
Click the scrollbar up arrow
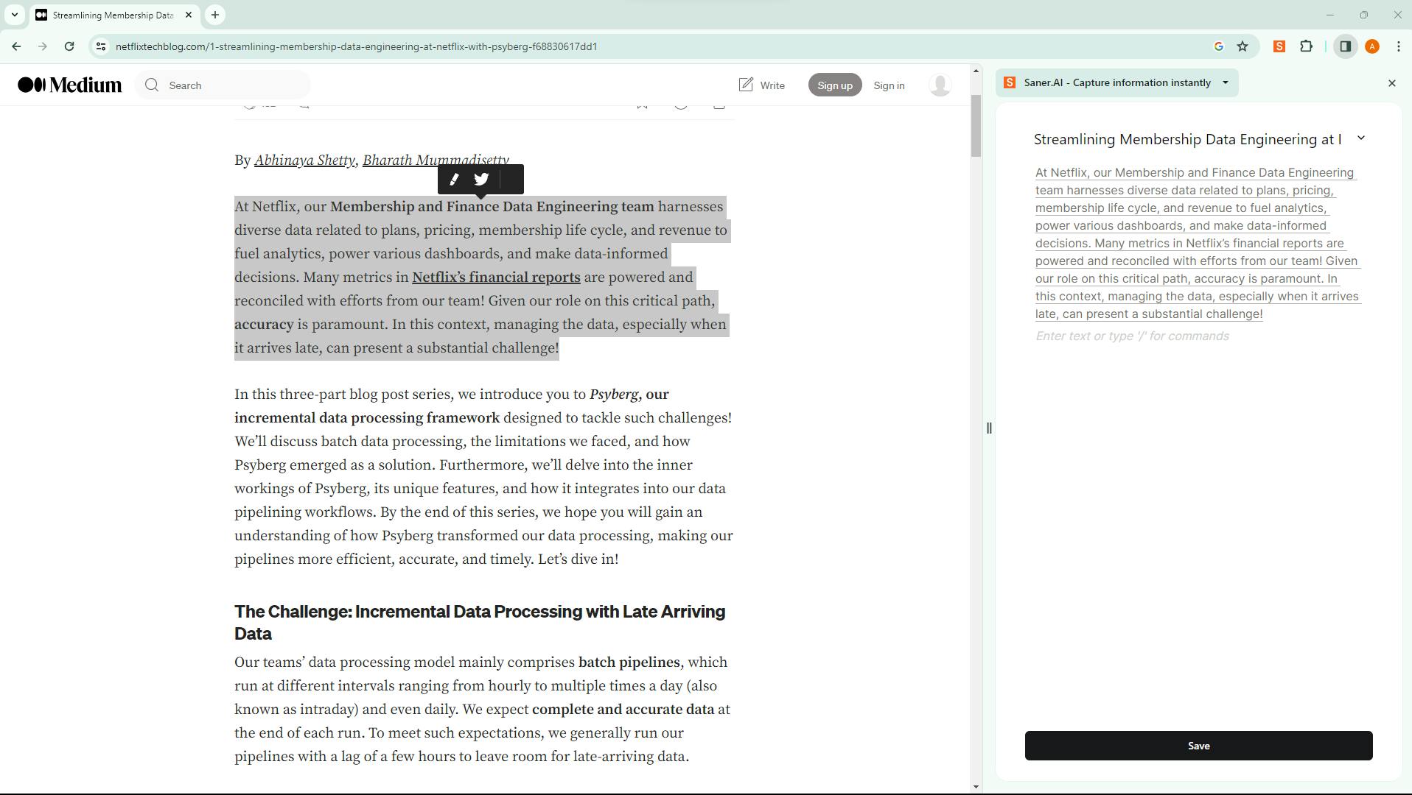(x=976, y=71)
